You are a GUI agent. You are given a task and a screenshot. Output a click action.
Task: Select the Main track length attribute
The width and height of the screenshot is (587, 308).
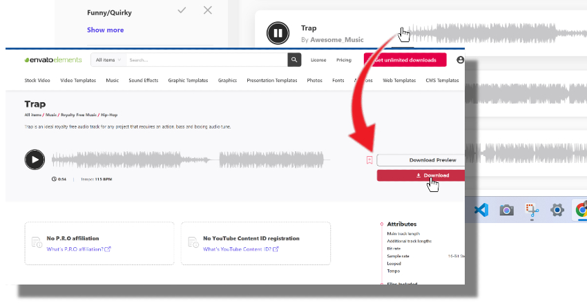[403, 233]
